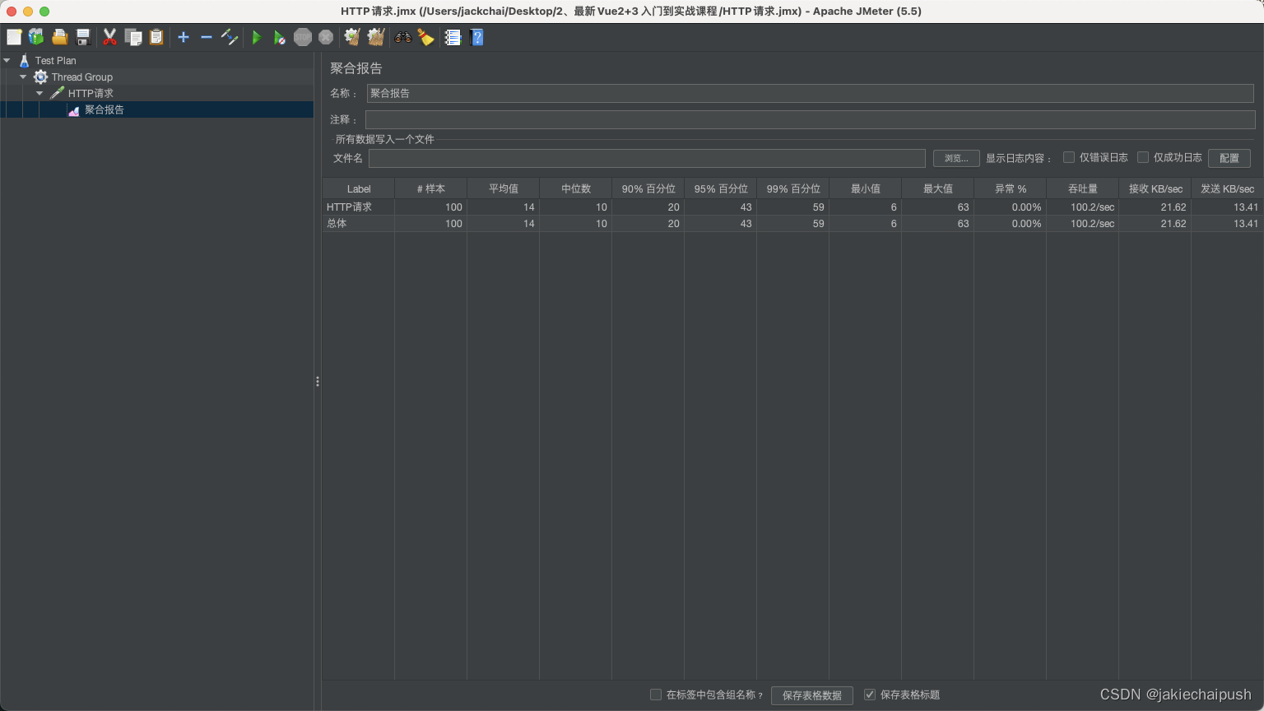1264x711 pixels.
Task: Create a new test plan with New icon
Action: 14,37
